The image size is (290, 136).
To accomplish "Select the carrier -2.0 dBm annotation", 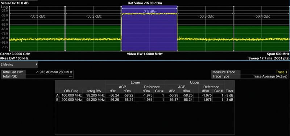I will pyautogui.click(x=150, y=12).
